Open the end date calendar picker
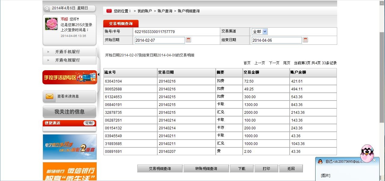Image resolution: width=385 pixels, height=181 pixels. click(305, 40)
